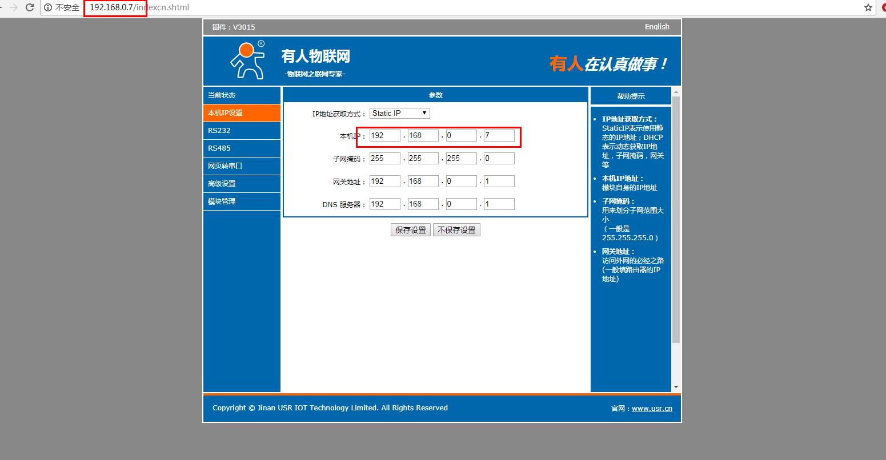The height and width of the screenshot is (460, 886).
Task: Open the 当前状态 menu item
Action: click(242, 95)
